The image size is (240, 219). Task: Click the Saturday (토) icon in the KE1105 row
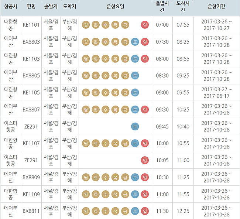point(135,93)
